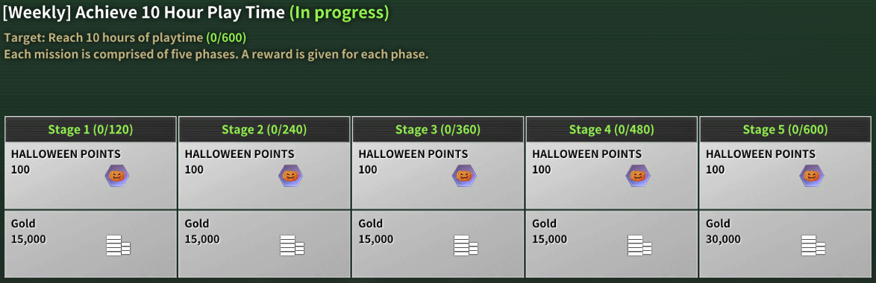This screenshot has height=283, width=876.
Task: Select the Stage 1 (0/120) header
Action: pos(90,130)
